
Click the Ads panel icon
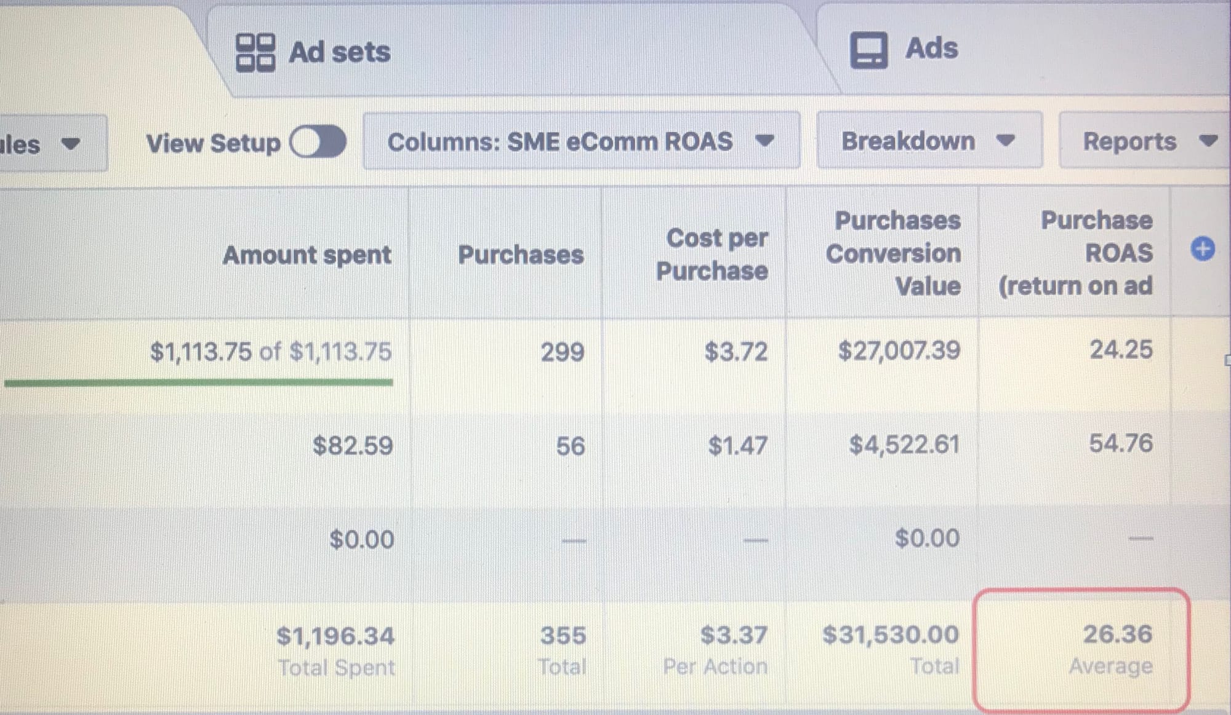[868, 49]
